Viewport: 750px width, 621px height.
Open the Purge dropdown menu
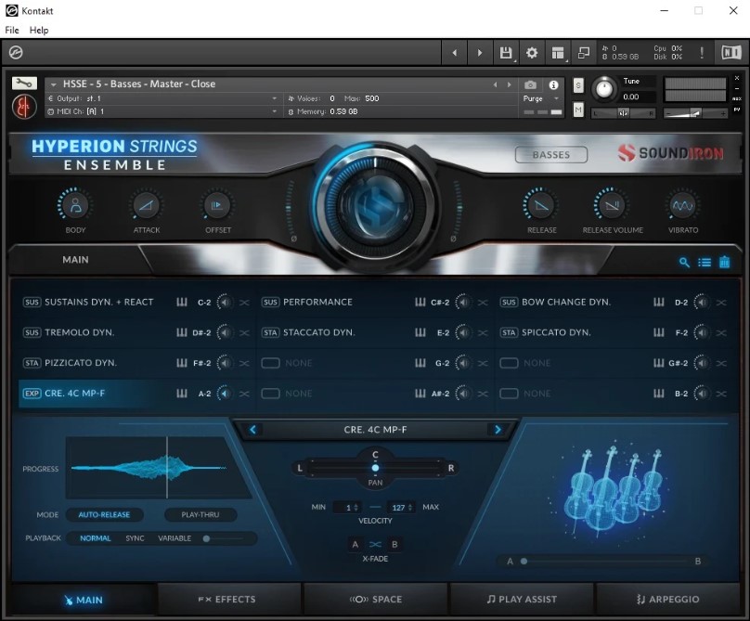tap(541, 98)
